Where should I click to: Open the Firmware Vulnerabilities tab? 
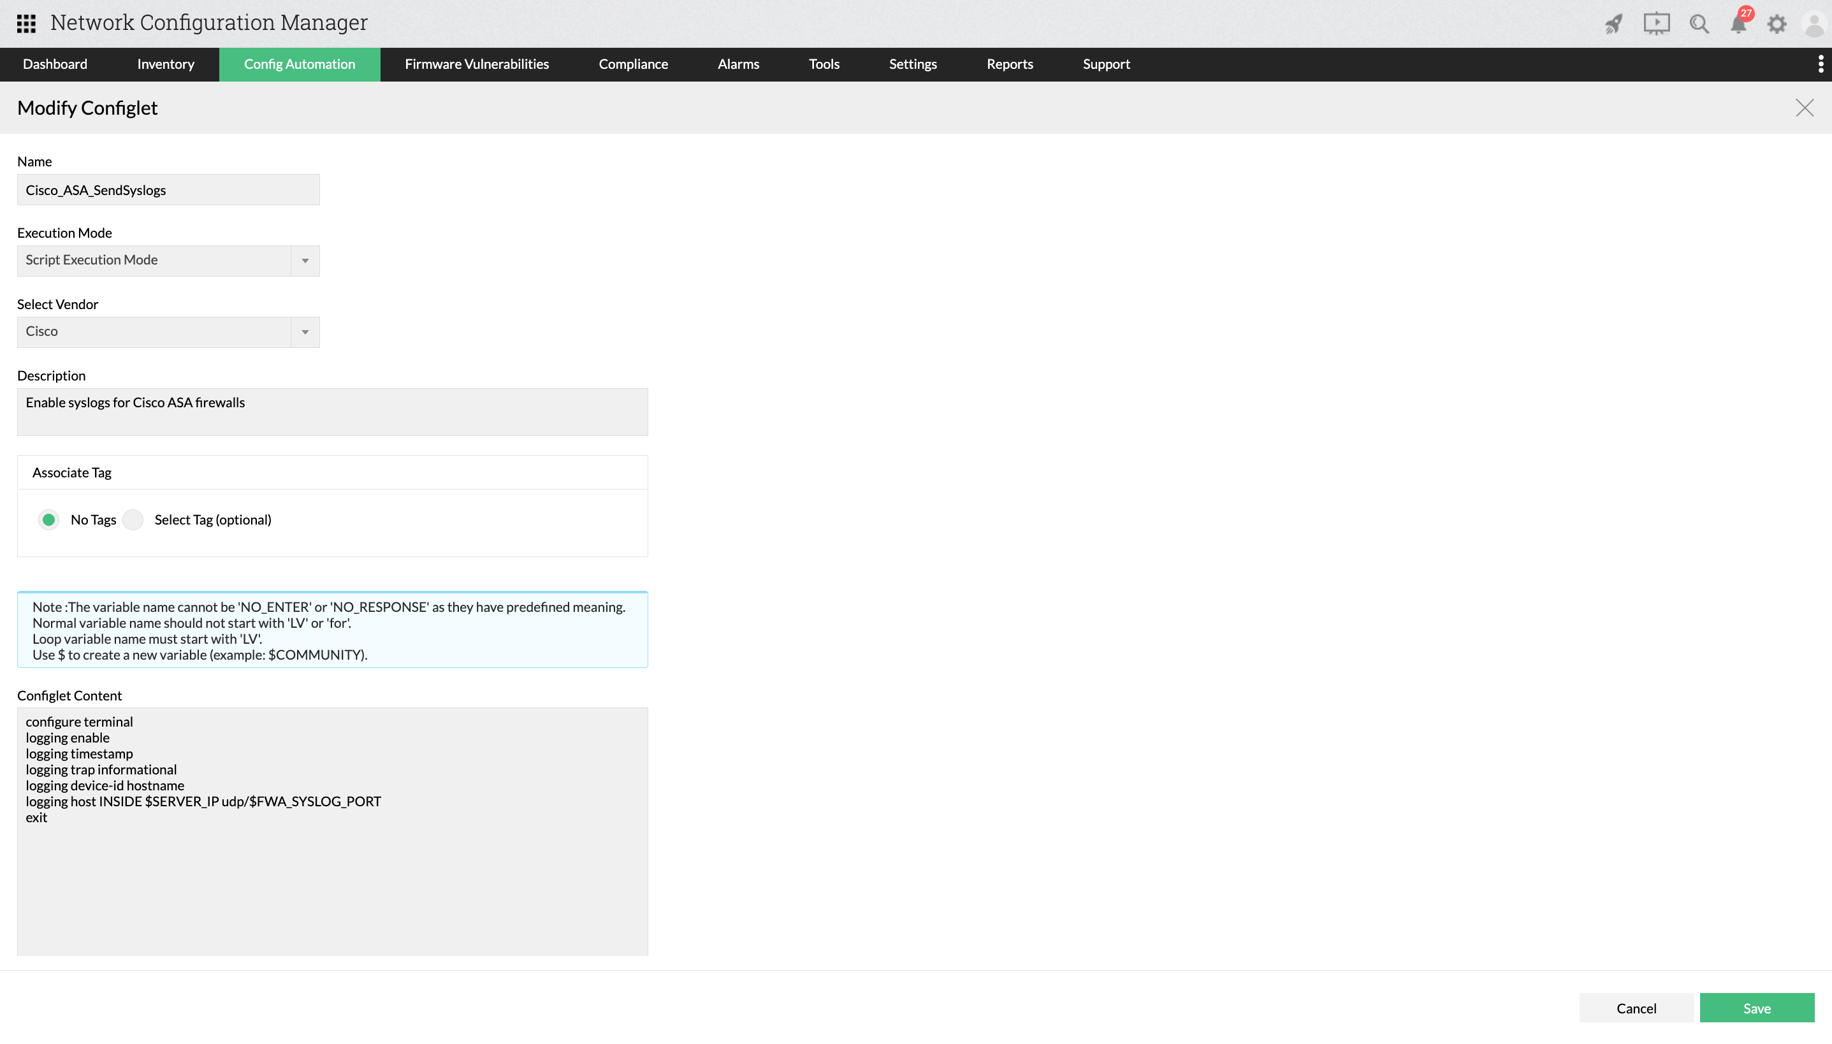coord(477,64)
